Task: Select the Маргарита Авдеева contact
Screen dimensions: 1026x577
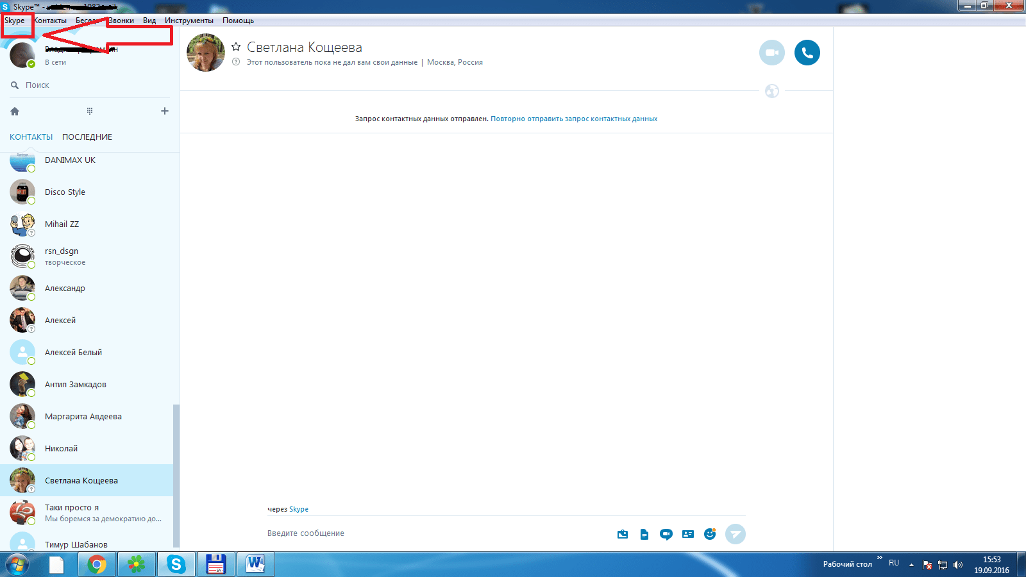Action: [x=83, y=416]
